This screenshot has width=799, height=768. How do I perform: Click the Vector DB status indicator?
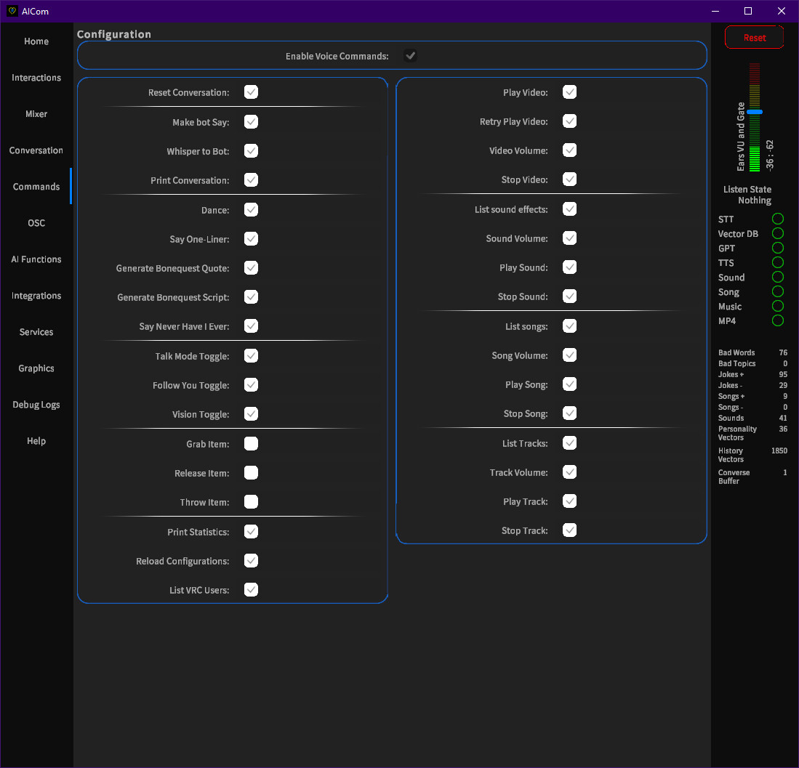(x=778, y=233)
